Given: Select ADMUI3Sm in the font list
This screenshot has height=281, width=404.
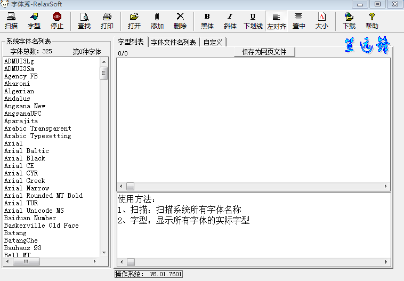Looking at the screenshot, I should click(19, 69).
